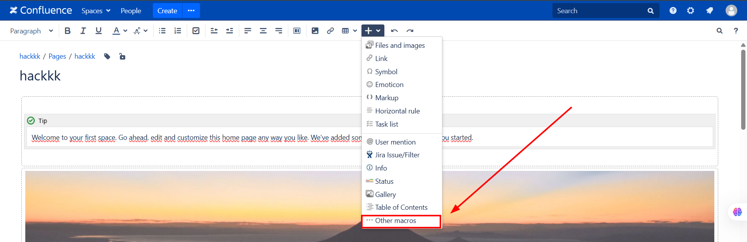Select Files and images menu entry
Image resolution: width=747 pixels, height=242 pixels.
click(402, 45)
